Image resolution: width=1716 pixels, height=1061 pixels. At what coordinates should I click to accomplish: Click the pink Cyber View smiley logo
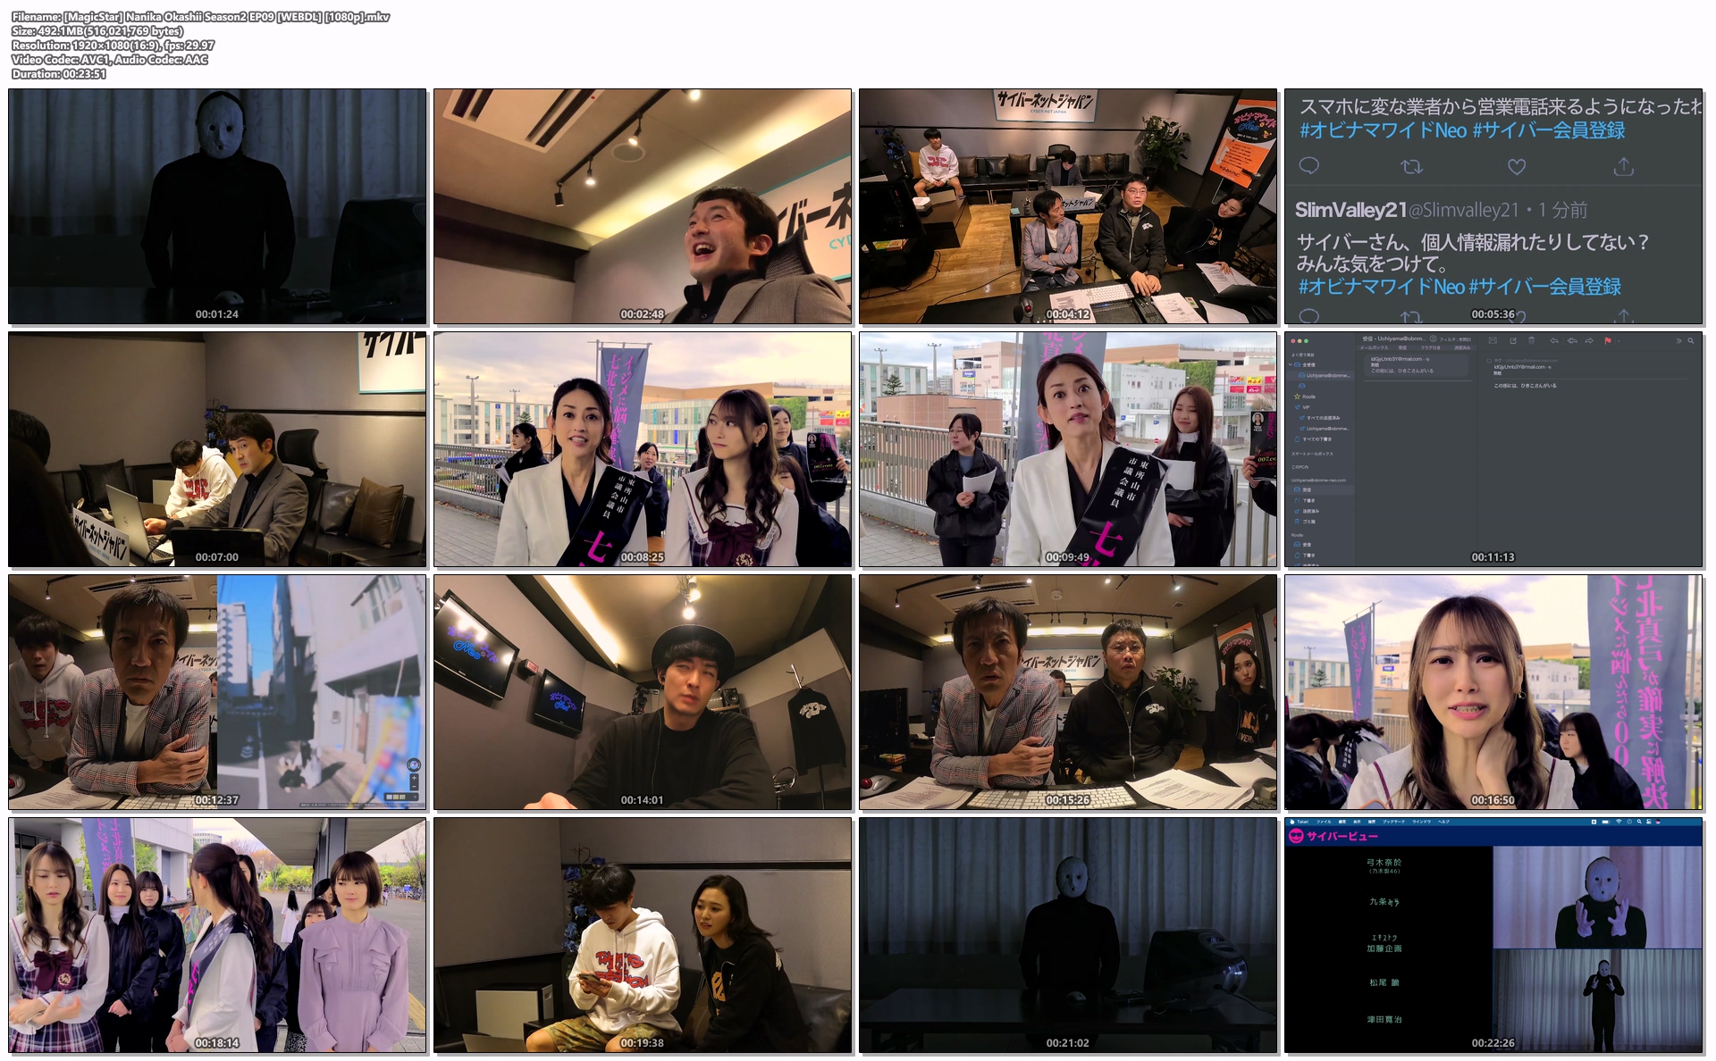(x=1296, y=836)
